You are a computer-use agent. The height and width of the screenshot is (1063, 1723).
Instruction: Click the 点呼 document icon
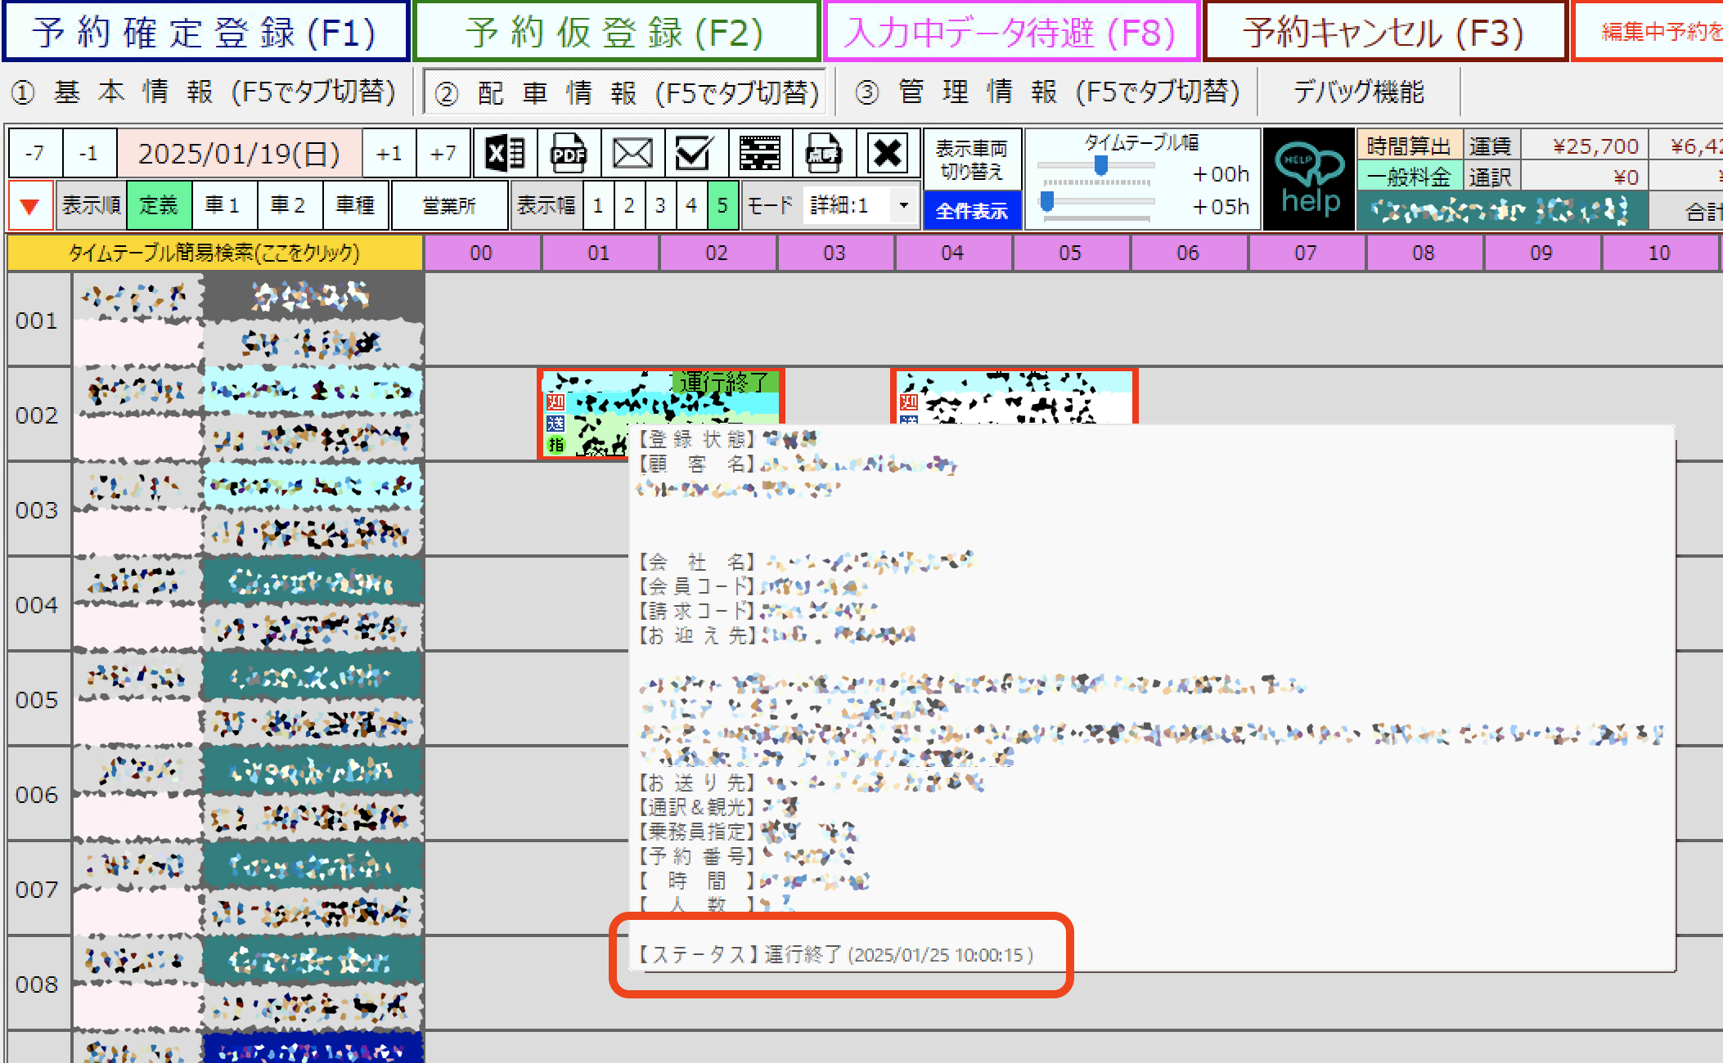824,153
